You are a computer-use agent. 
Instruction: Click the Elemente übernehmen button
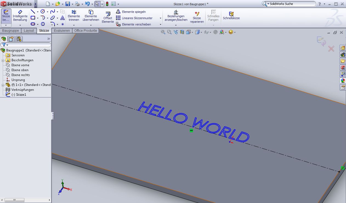[x=91, y=16]
